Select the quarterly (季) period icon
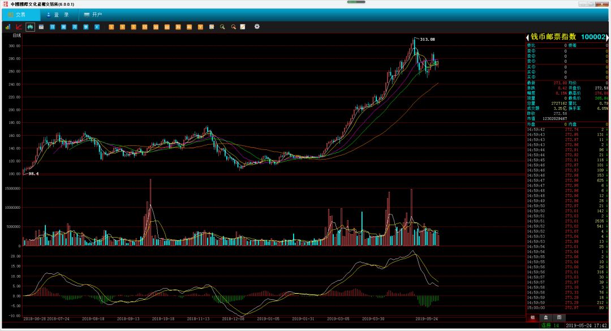Viewport: 611px width, 331px height. coord(86,27)
